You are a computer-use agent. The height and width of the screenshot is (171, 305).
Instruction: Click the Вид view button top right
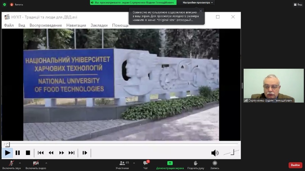pos(298,5)
